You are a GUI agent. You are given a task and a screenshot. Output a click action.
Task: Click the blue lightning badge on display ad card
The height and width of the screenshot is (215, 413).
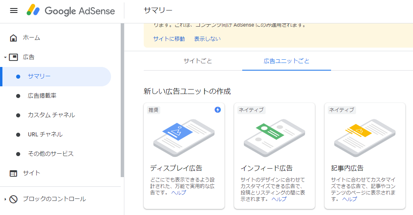click(x=218, y=110)
